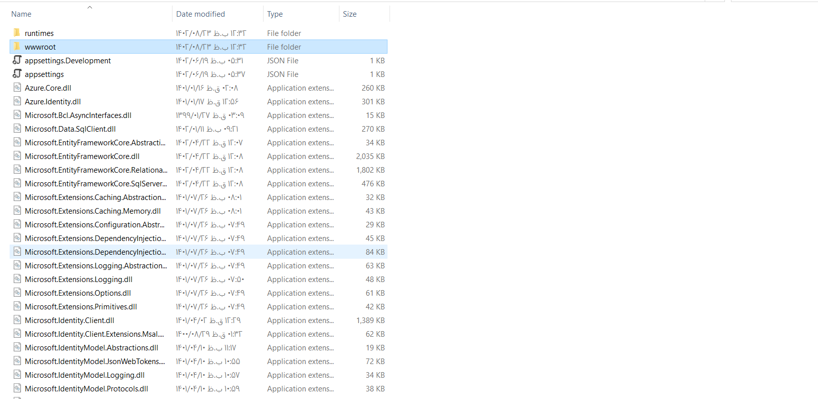Click the Type column header
Screen dimensions: 818x399
click(275, 14)
